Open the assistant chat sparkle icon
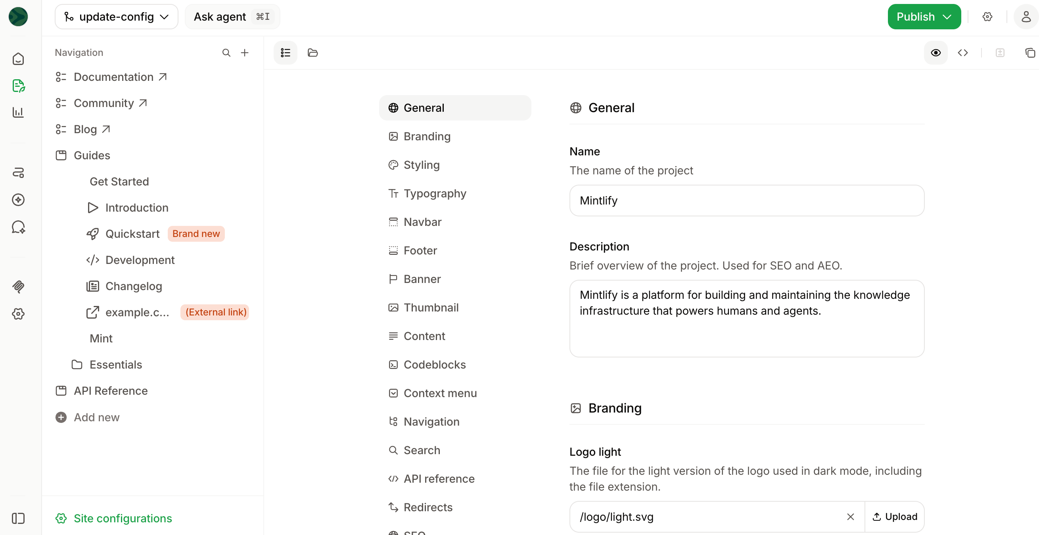Image resolution: width=1039 pixels, height=535 pixels. [18, 227]
